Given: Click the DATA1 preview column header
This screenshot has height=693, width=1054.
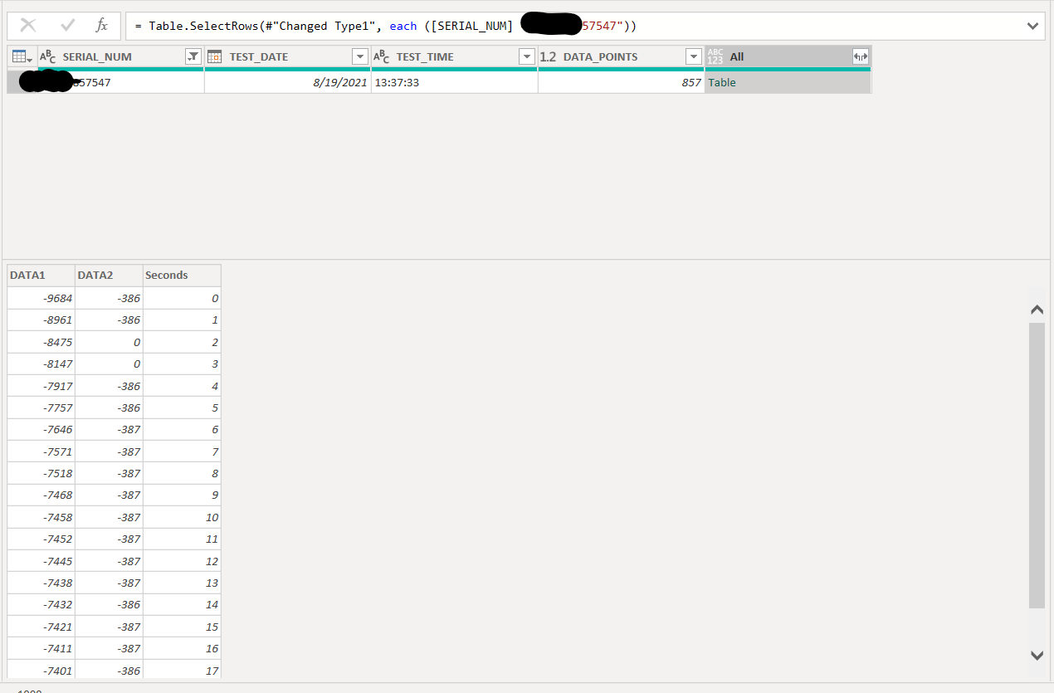Looking at the screenshot, I should pos(41,276).
